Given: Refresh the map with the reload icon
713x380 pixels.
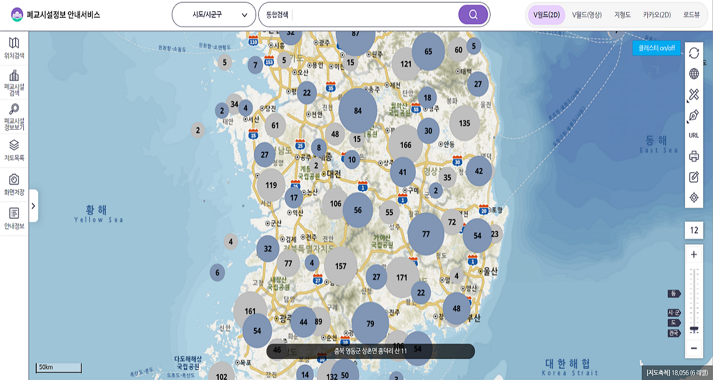Looking at the screenshot, I should pos(693,53).
